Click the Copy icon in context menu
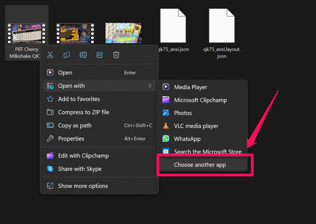 pos(67,55)
